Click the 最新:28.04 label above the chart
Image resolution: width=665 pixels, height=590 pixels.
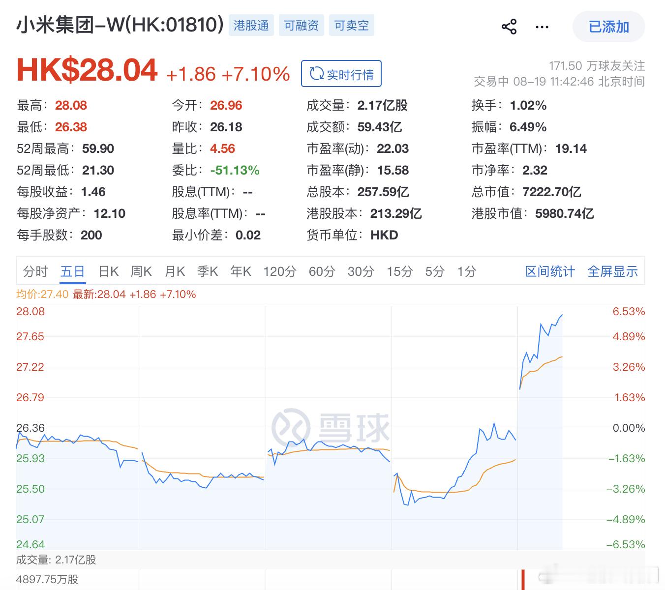point(134,294)
